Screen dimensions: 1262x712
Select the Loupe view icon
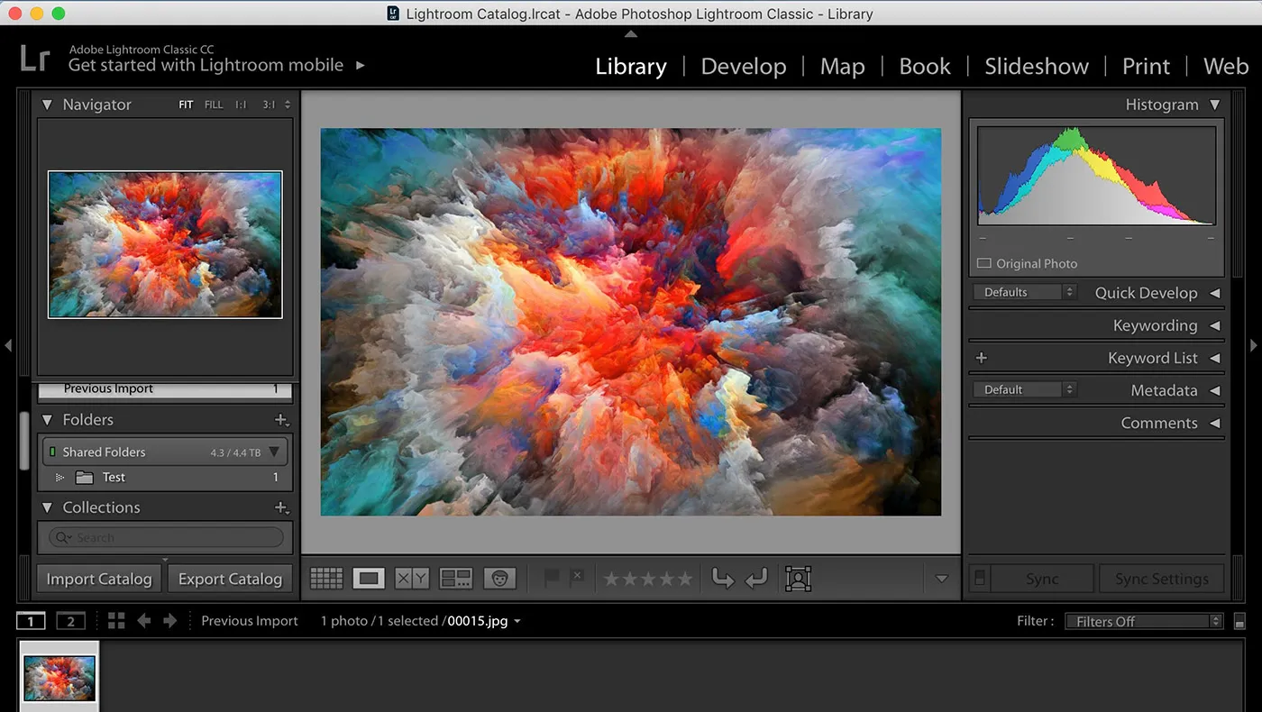click(368, 578)
